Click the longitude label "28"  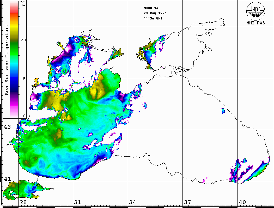coord(23,202)
